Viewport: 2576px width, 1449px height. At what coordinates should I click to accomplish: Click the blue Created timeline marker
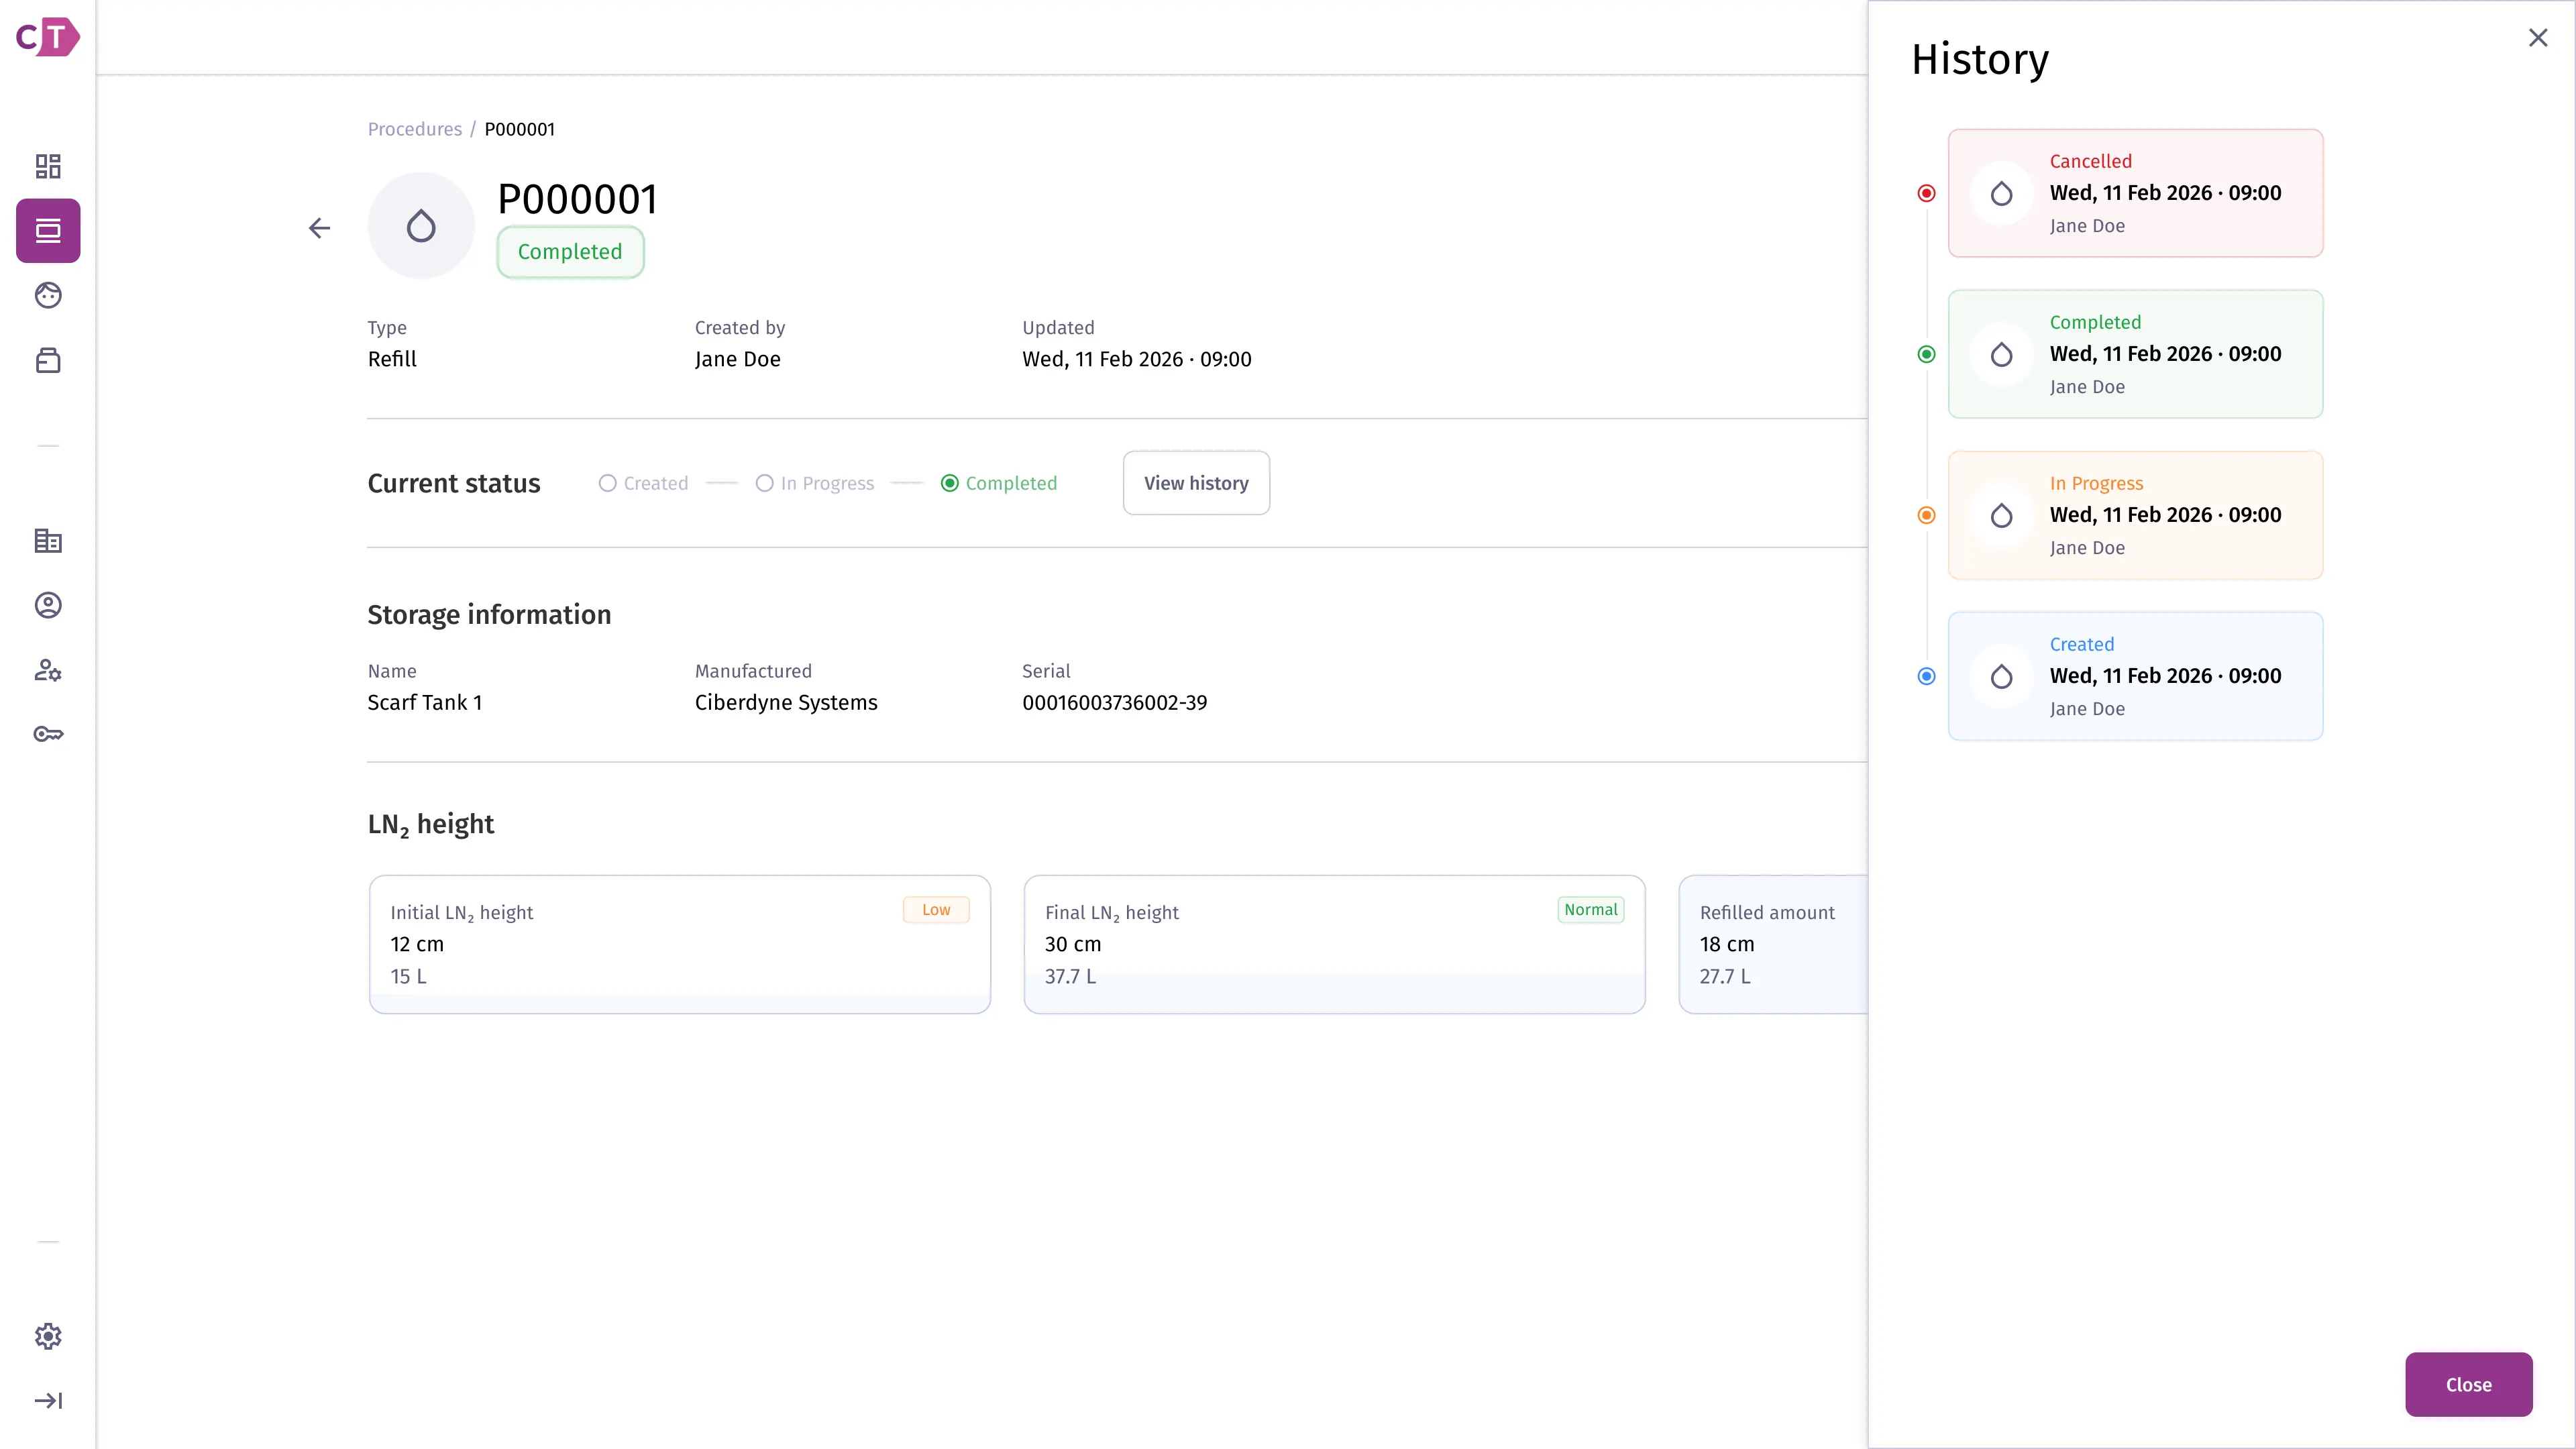pos(1926,676)
